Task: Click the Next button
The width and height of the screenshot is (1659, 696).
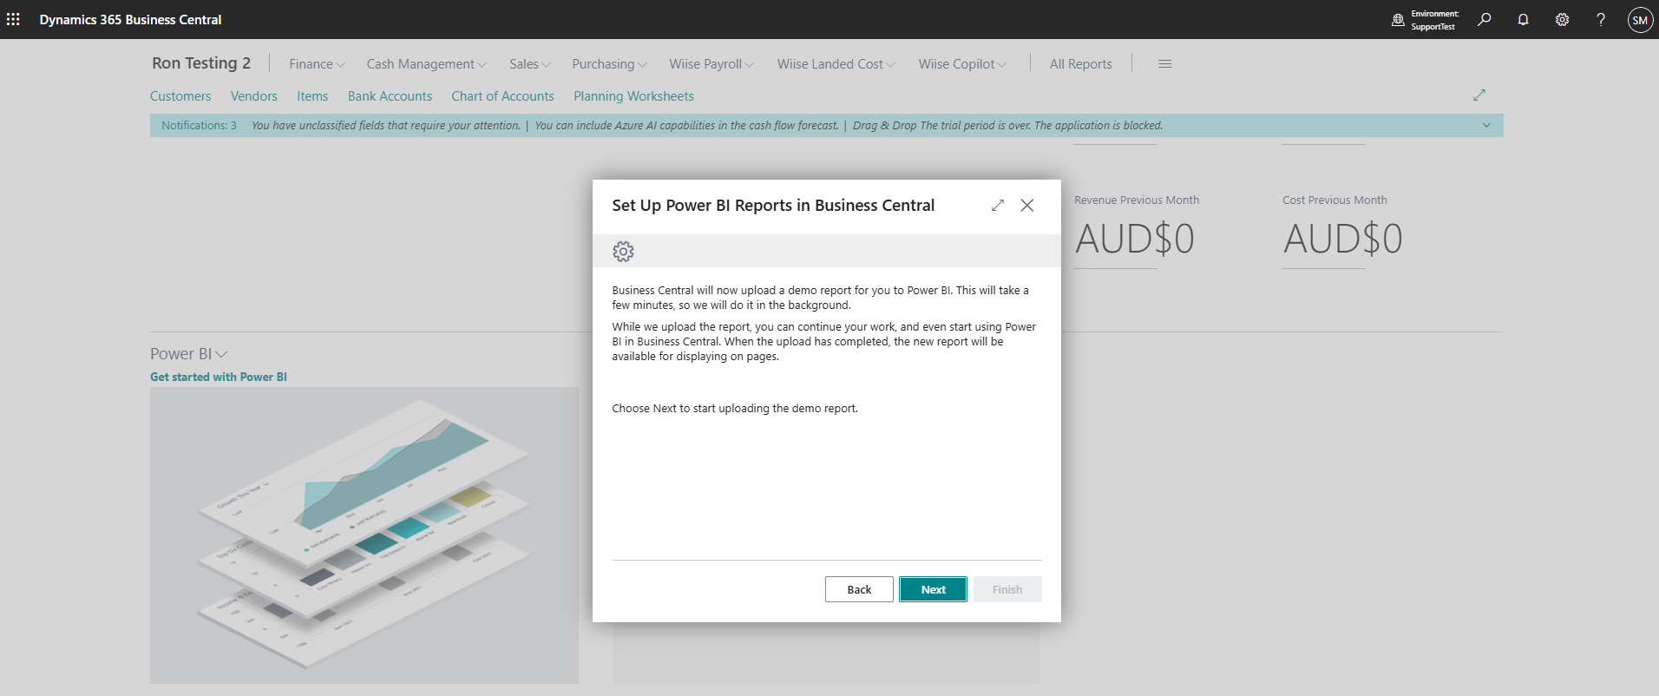Action: (x=933, y=589)
